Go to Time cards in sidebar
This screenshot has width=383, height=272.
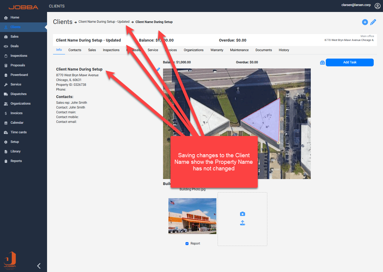18,132
